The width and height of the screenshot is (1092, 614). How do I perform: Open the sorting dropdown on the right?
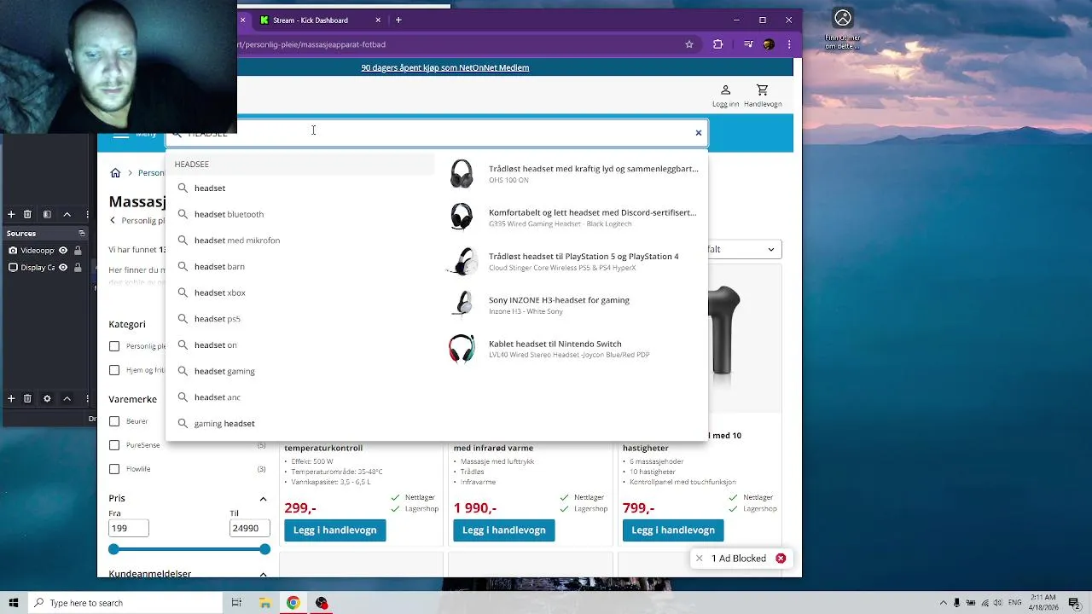click(745, 250)
